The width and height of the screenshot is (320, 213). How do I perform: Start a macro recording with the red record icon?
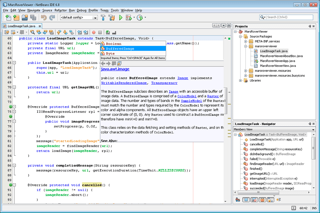click(93, 32)
